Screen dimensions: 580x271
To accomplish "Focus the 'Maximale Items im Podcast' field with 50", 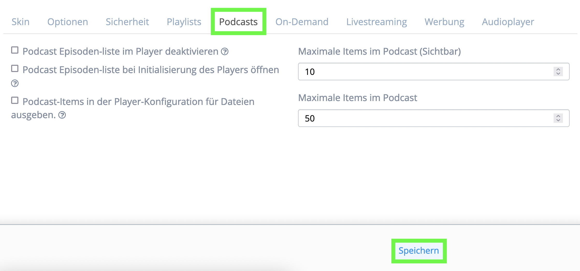I will (434, 118).
